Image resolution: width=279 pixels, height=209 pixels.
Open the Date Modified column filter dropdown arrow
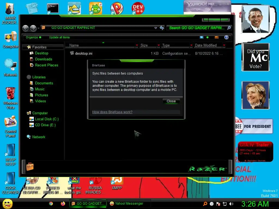(224, 45)
